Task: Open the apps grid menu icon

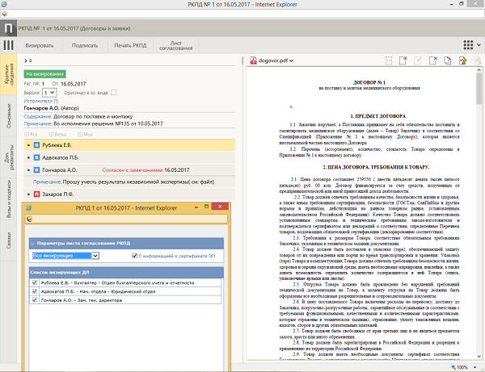Action: tap(470, 45)
